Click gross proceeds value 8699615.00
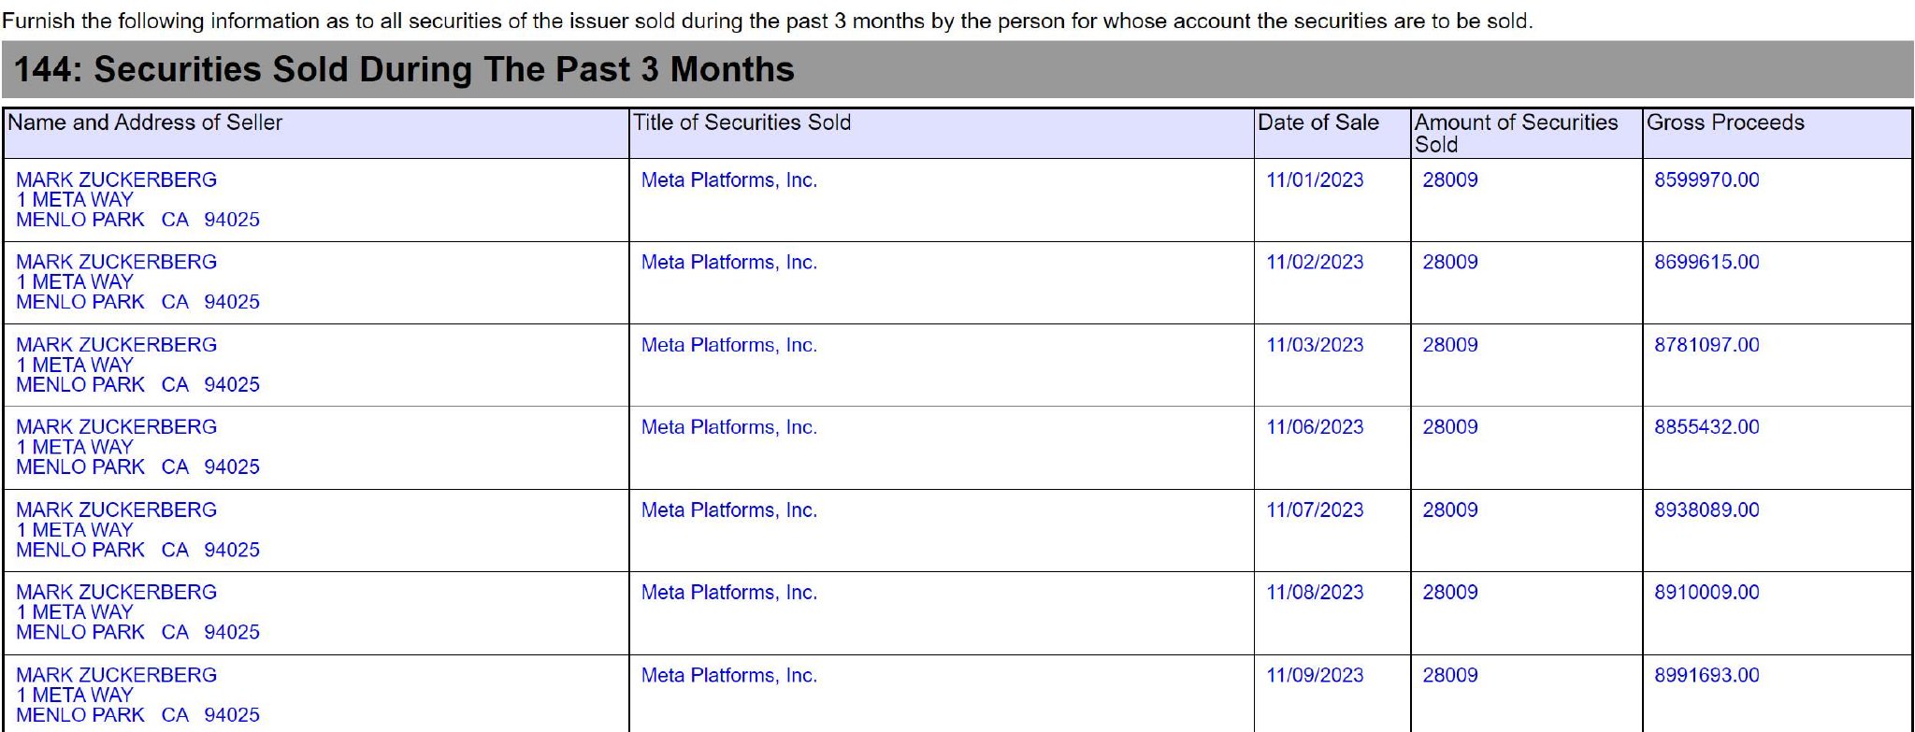1915x732 pixels. coord(1706,263)
